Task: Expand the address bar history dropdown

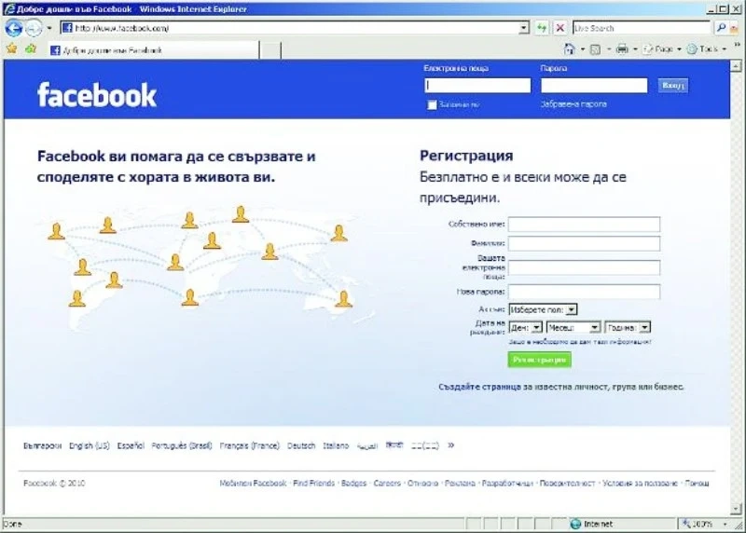Action: click(523, 28)
